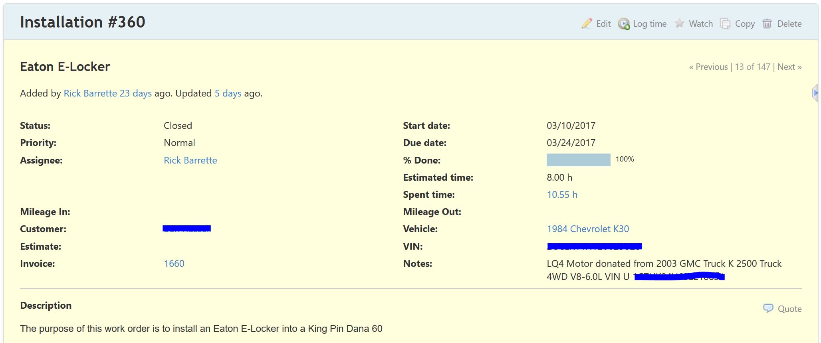
Task: Click the '5 days' updated link
Action: click(228, 93)
